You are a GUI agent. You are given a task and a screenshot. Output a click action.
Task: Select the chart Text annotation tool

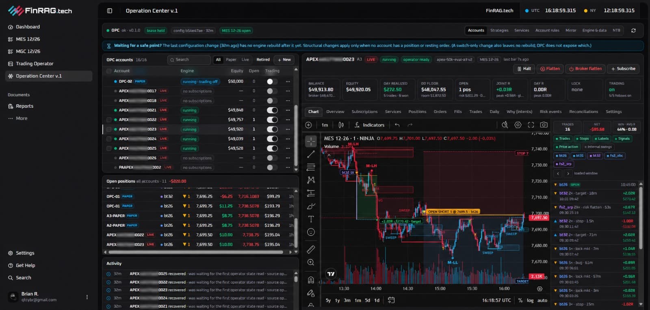[311, 219]
